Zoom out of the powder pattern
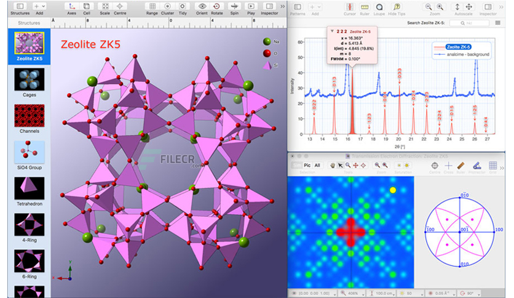This screenshot has width=514, height=298. (x=429, y=7)
